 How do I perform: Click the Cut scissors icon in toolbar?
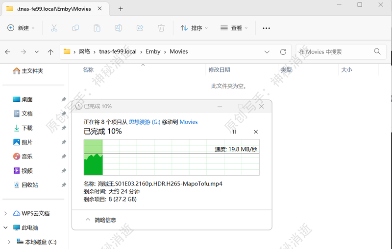pos(54,28)
